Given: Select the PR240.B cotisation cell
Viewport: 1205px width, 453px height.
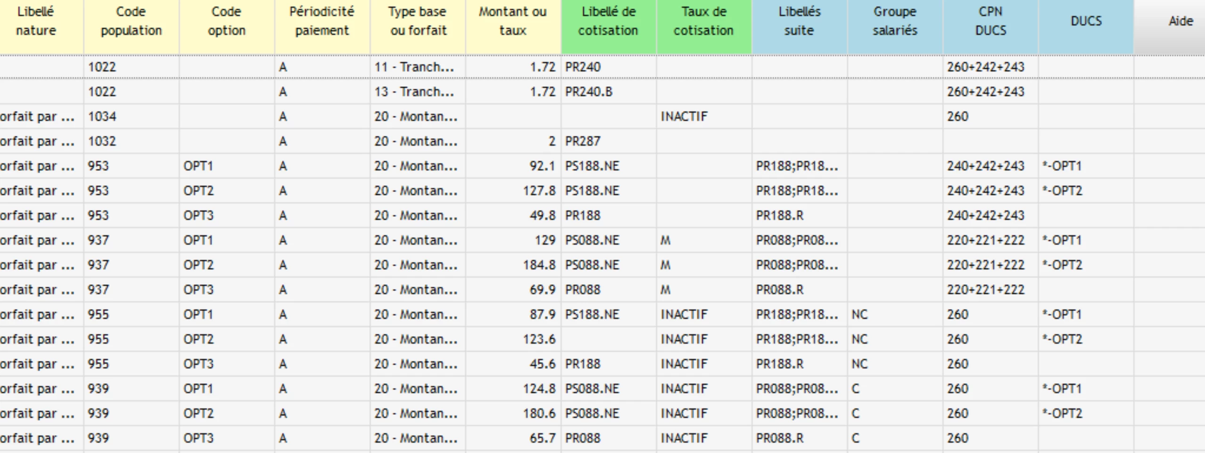Looking at the screenshot, I should [608, 91].
